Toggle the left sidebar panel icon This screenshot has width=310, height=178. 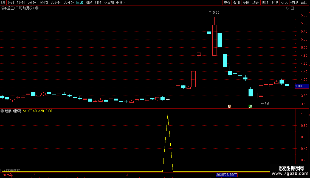3,2
